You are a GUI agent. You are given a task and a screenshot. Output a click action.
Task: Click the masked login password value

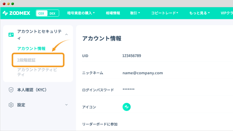129,89
